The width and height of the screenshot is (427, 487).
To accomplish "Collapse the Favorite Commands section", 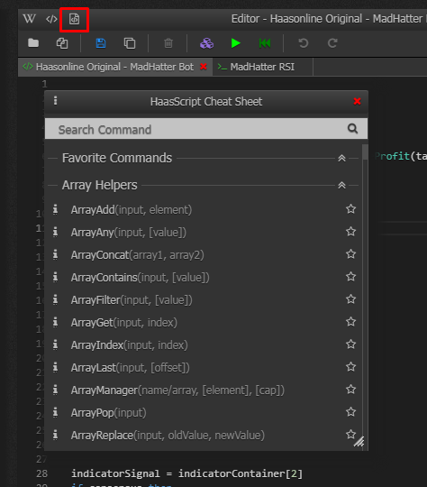I will tap(341, 158).
